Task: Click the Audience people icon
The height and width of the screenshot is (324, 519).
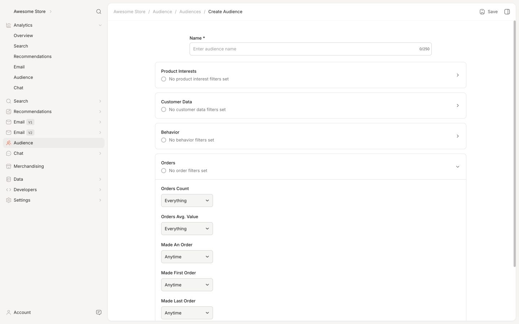Action: pos(9,143)
